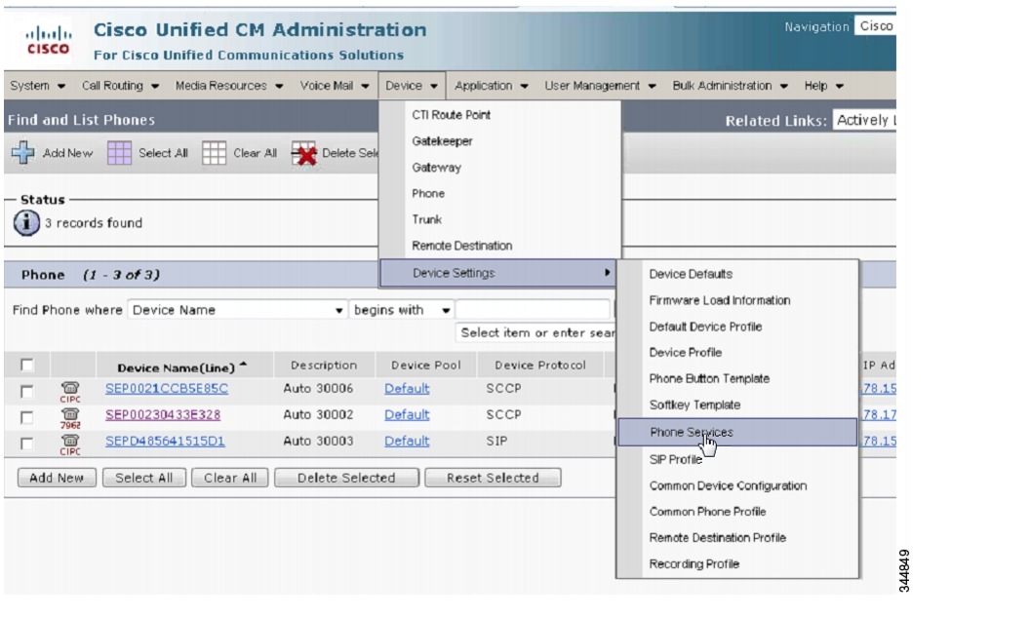Open the Navigation dropdown at top right
1030x617 pixels.
click(876, 26)
